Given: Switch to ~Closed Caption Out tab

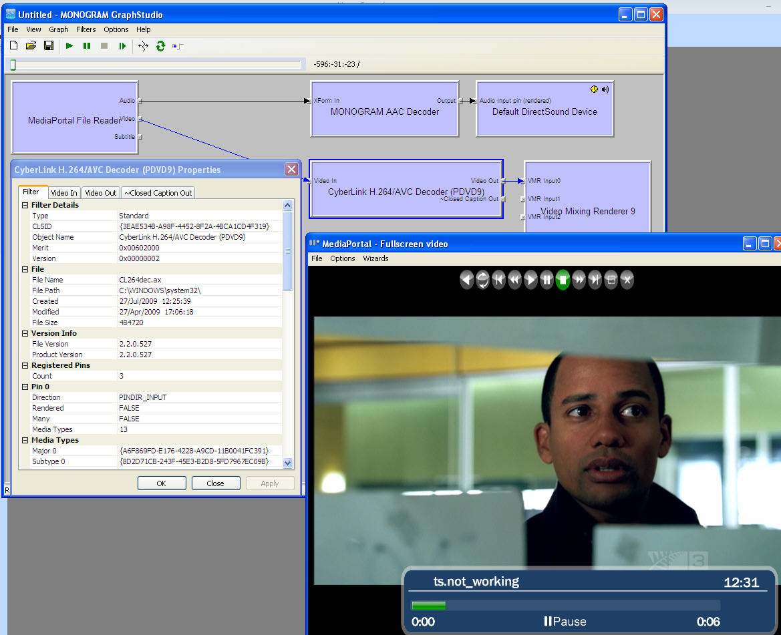Looking at the screenshot, I should pyautogui.click(x=158, y=192).
